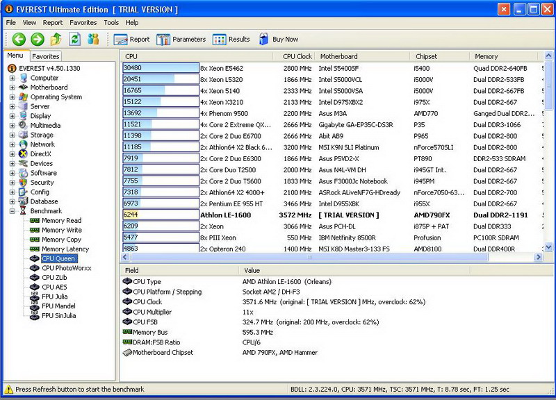This screenshot has height=400, width=556.
Task: Select CPU PhotoWorxx benchmark
Action: tap(66, 268)
